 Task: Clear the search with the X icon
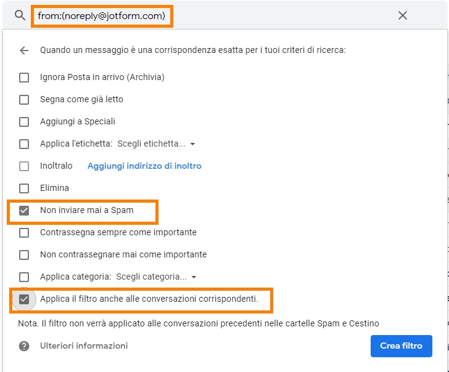click(403, 15)
